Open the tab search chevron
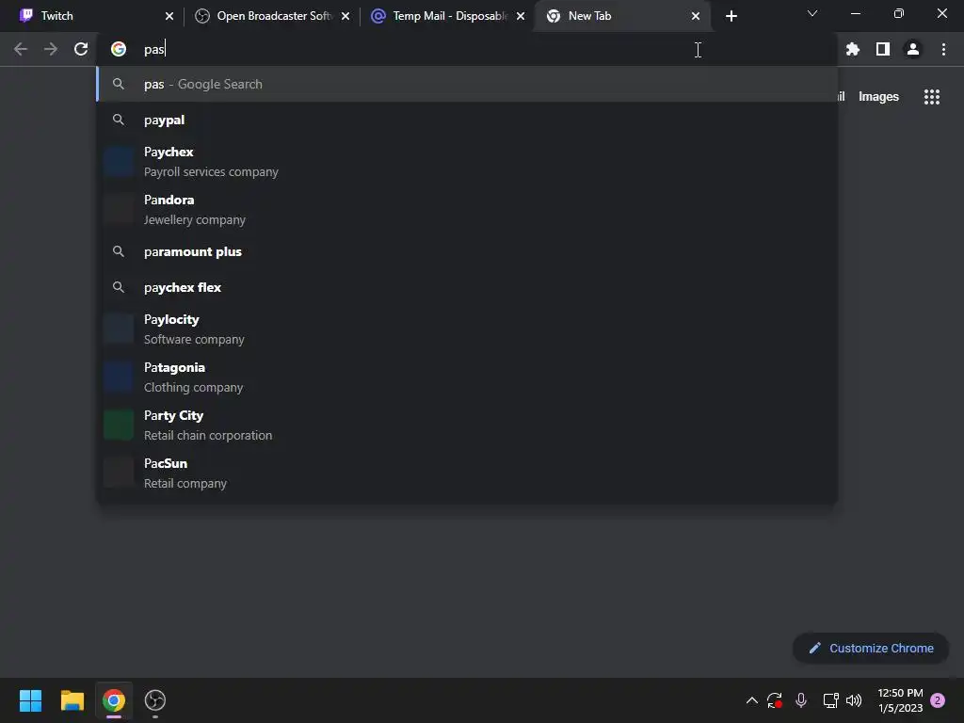The image size is (964, 723). pos(812,13)
